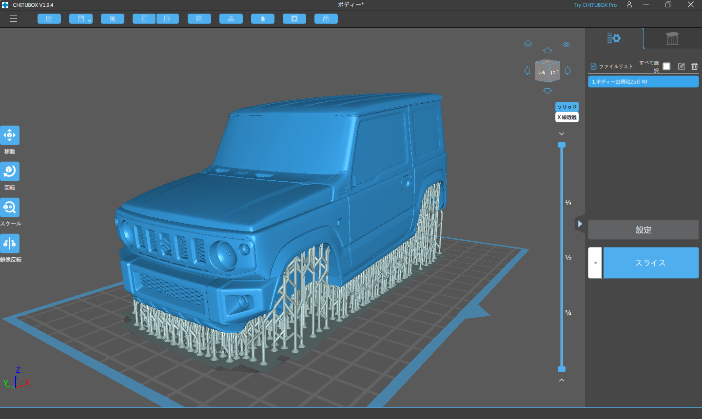Select the Rotate tool
702x419 pixels.
click(x=10, y=171)
